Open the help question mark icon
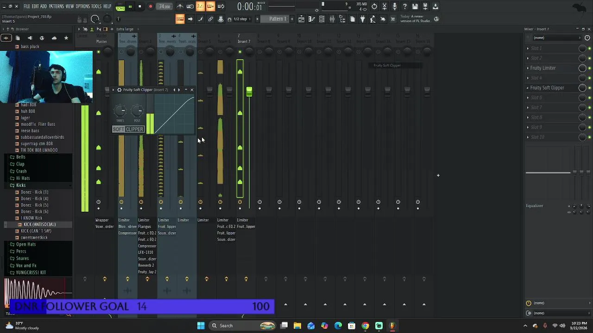The width and height of the screenshot is (593, 333). coord(405,6)
